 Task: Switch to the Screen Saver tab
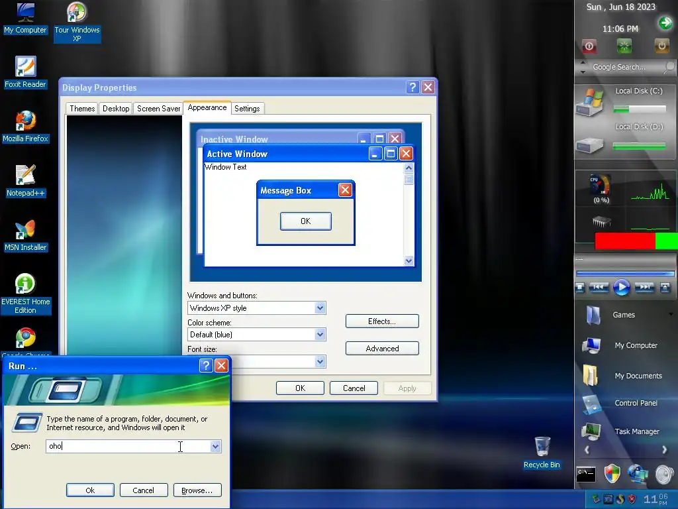(158, 109)
